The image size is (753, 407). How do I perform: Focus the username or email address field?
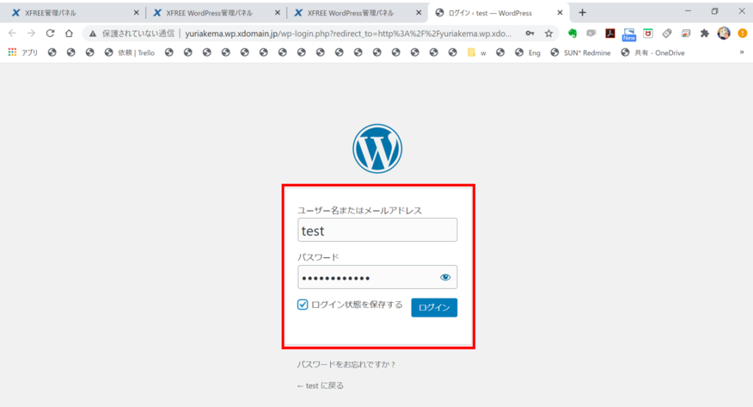coord(377,231)
